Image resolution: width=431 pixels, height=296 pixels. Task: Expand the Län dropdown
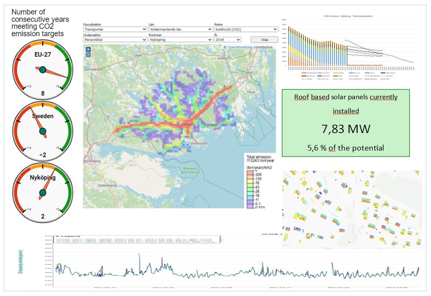pos(180,30)
